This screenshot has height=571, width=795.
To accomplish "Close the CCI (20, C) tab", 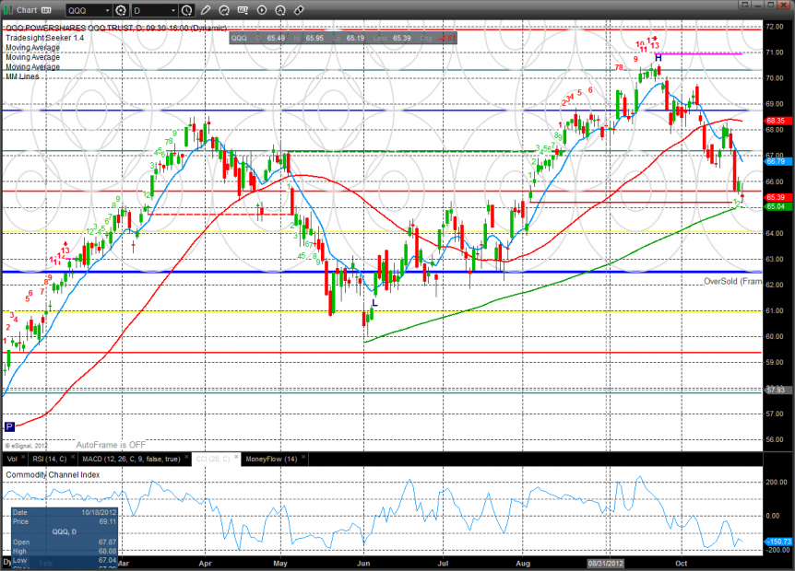I will 236,457.
